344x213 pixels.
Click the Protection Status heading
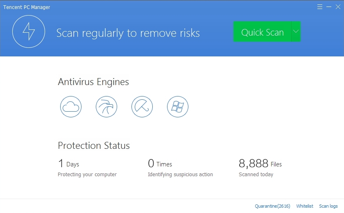pos(94,146)
